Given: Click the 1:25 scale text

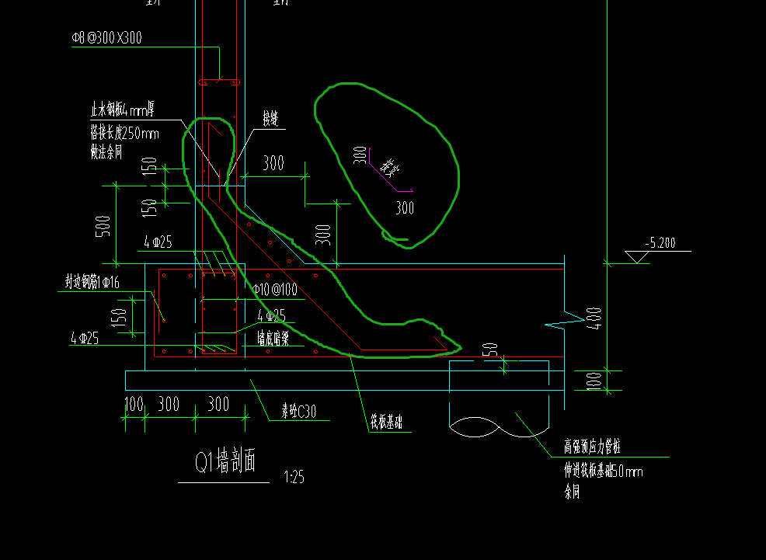Looking at the screenshot, I should click(x=294, y=477).
